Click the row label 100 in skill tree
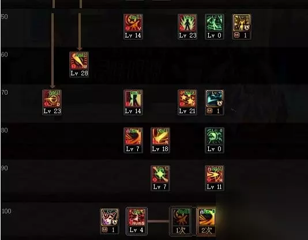The height and width of the screenshot is (240, 308). tap(6, 211)
